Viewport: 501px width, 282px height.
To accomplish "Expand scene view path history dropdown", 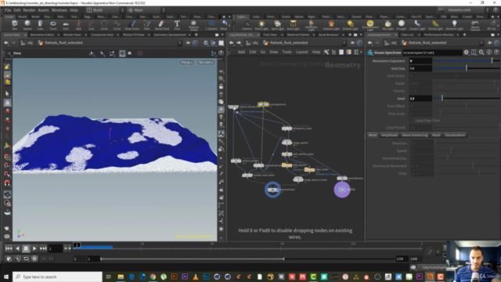I will 180,43.
